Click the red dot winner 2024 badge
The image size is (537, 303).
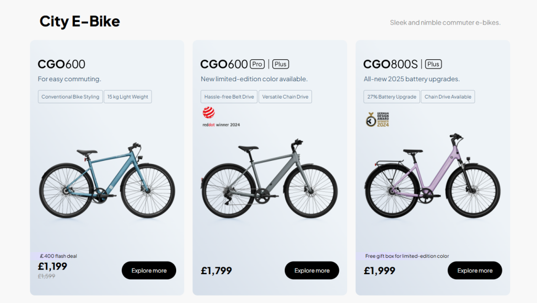221,117
